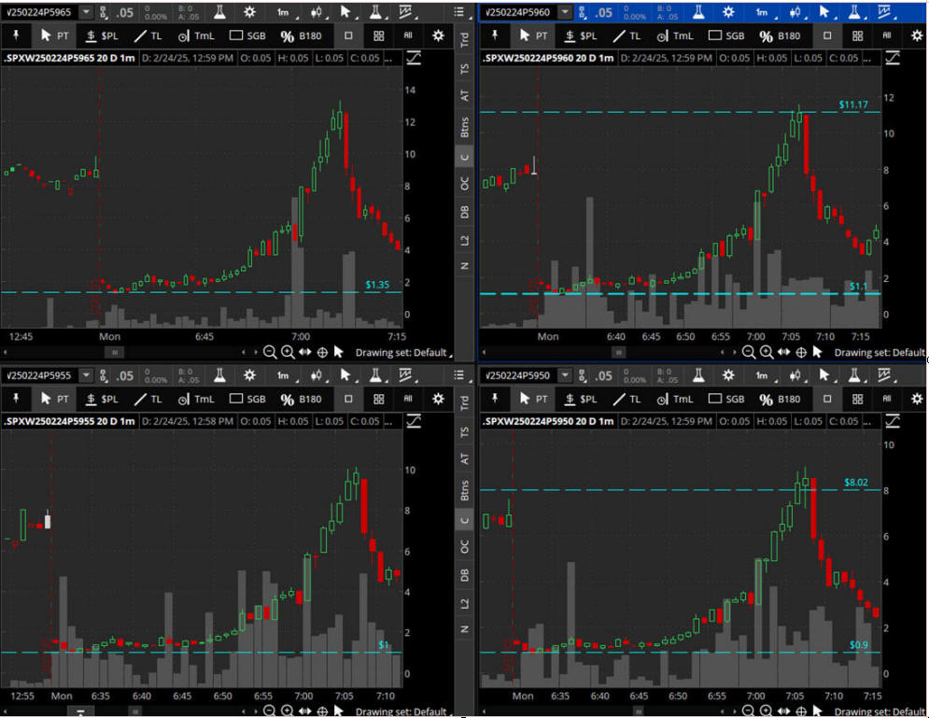
Task: Select the TmL time level tool in P5955 chart
Action: (x=196, y=399)
